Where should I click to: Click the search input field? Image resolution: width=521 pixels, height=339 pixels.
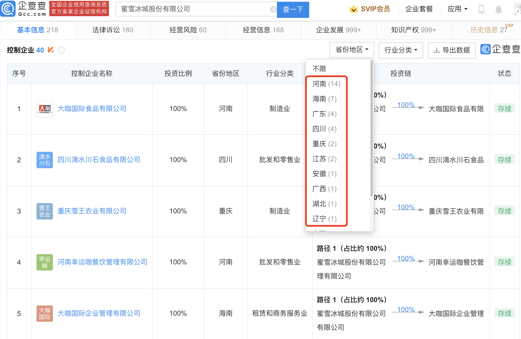coord(196,9)
